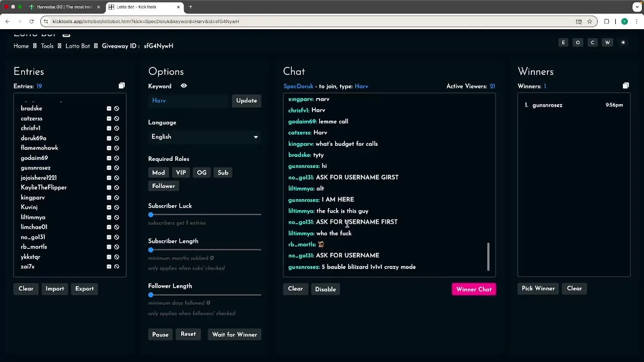This screenshot has width=644, height=362.
Task: Toggle the Follower required role
Action: (164, 186)
